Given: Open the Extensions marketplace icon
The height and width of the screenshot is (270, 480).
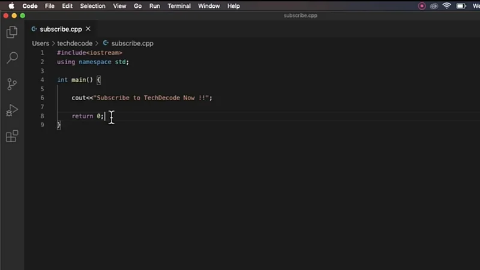Looking at the screenshot, I should (11, 137).
